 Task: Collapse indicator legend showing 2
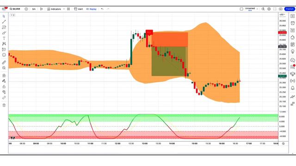pyautogui.click(x=12, y=15)
